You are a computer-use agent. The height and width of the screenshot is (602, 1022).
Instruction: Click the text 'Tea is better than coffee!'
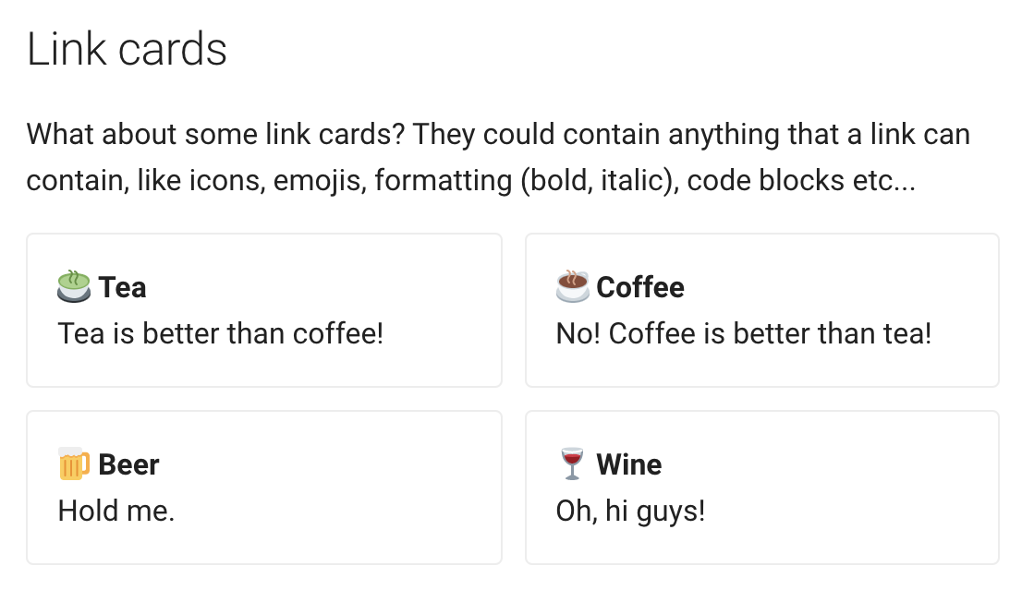coord(219,333)
